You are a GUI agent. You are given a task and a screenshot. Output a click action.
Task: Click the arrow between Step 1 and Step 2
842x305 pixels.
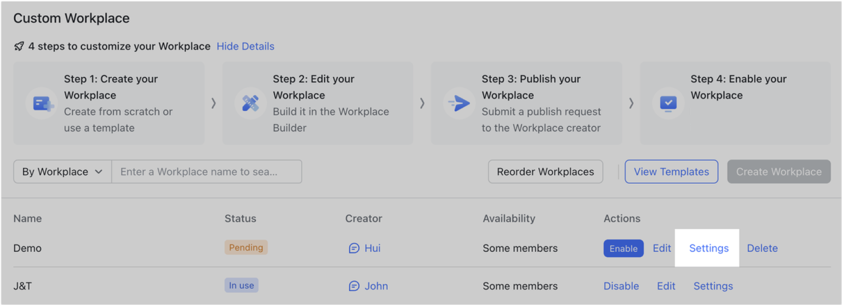(213, 103)
